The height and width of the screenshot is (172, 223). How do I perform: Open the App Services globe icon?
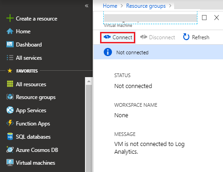(10, 110)
